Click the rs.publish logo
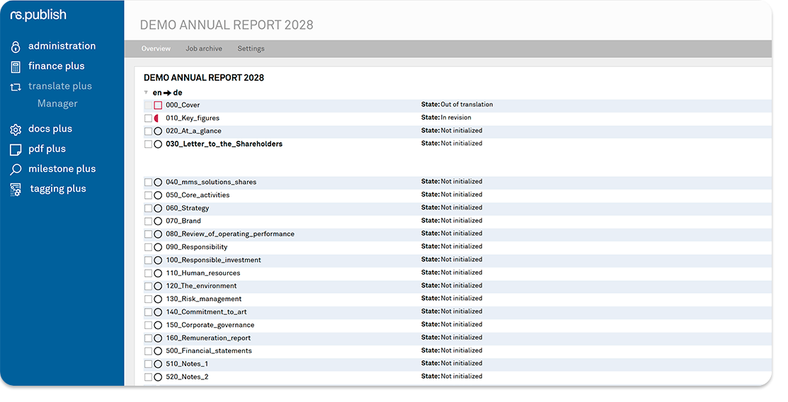The width and height of the screenshot is (788, 402). tap(38, 15)
